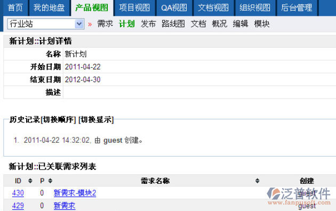Select the 后台管理 tab
This screenshot has height=211, width=336.
tap(297, 8)
